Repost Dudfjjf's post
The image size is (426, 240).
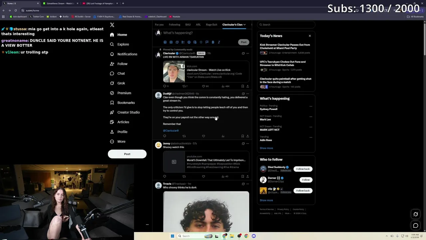click(x=184, y=136)
